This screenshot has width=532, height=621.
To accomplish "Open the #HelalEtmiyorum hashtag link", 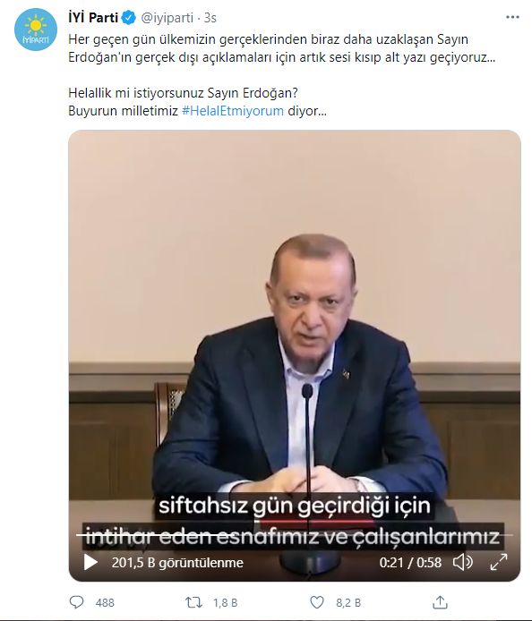I will point(233,110).
